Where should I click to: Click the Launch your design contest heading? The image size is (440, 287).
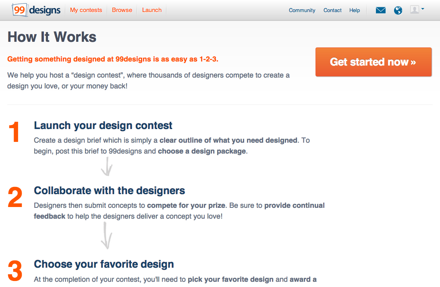click(103, 125)
